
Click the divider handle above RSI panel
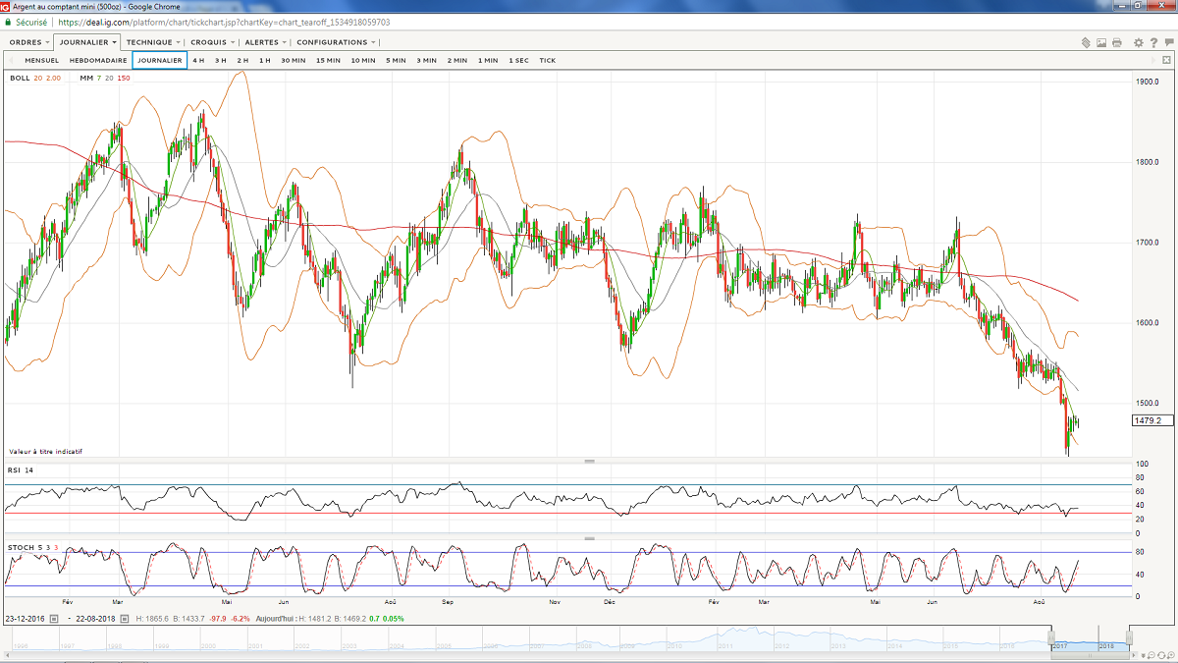589,461
